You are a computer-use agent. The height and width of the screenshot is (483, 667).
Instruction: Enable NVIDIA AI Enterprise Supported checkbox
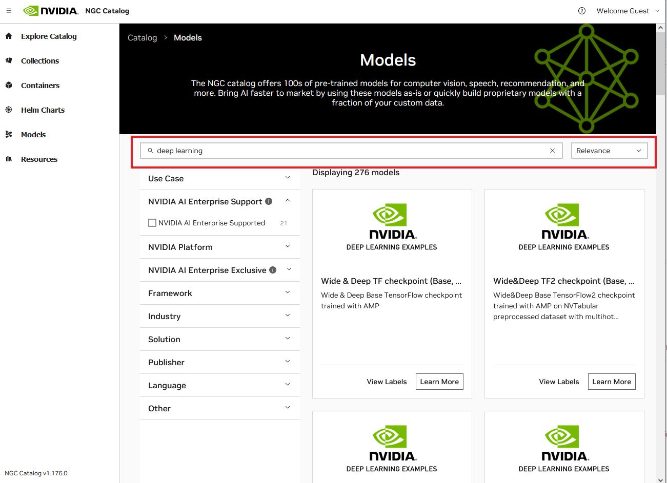152,223
